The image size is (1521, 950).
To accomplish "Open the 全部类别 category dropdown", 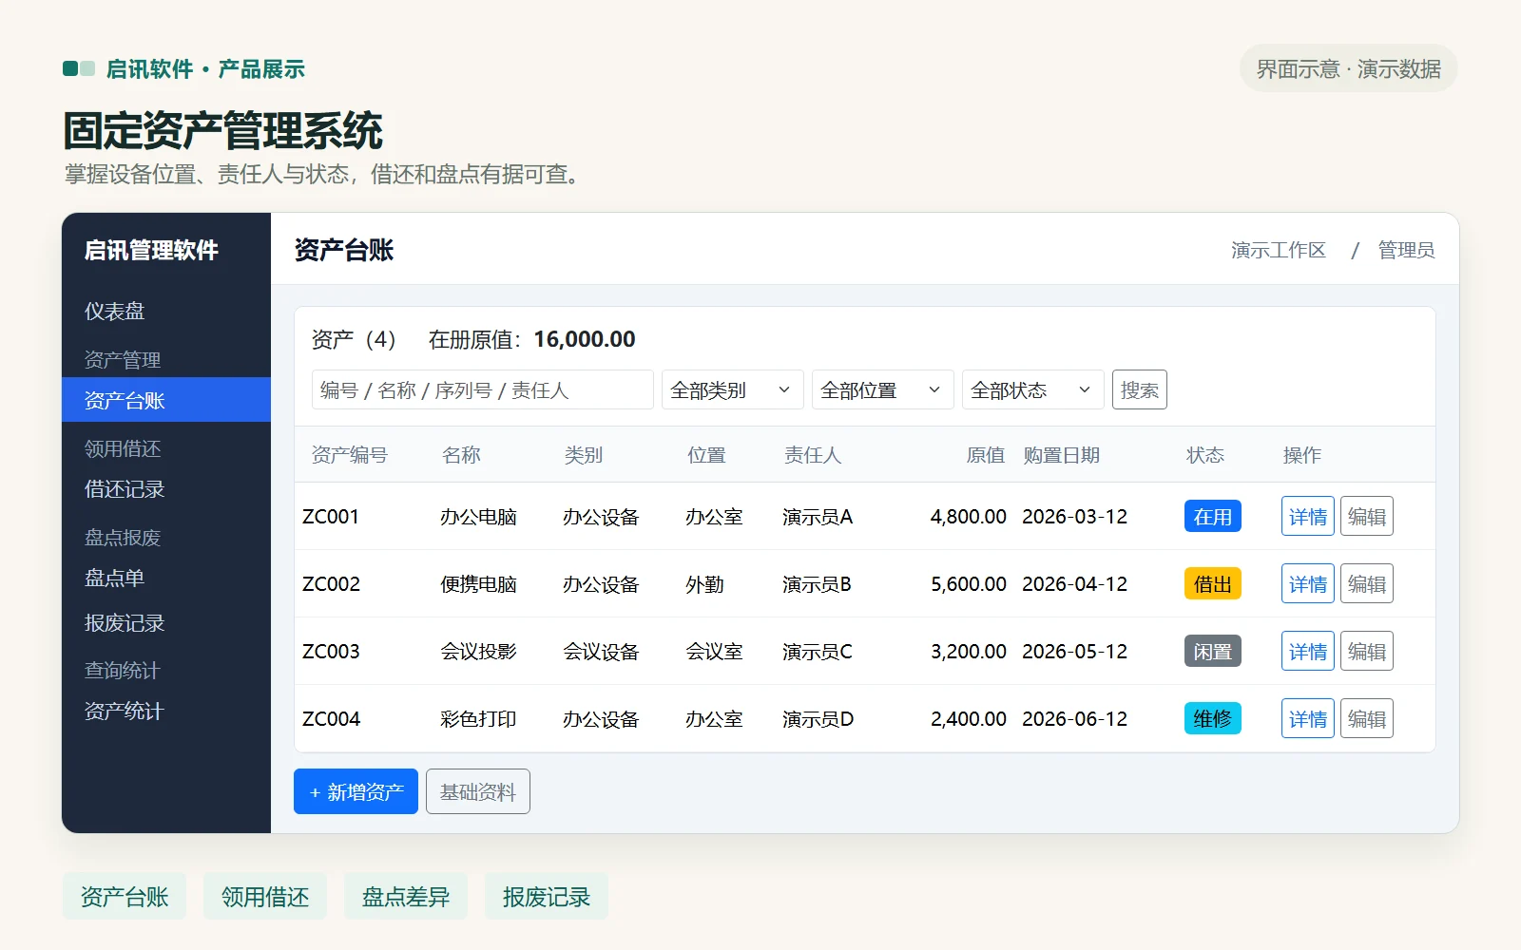I will (x=733, y=389).
